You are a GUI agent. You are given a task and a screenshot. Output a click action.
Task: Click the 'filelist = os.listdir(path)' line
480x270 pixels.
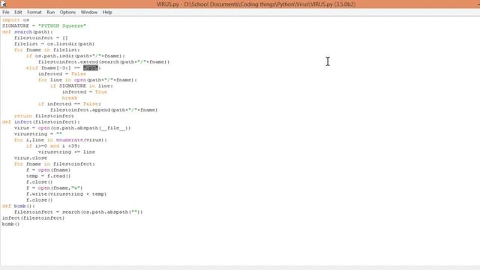54,43
